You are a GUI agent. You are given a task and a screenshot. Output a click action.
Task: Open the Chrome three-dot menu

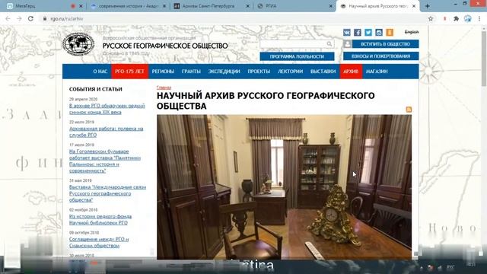pyautogui.click(x=479, y=18)
